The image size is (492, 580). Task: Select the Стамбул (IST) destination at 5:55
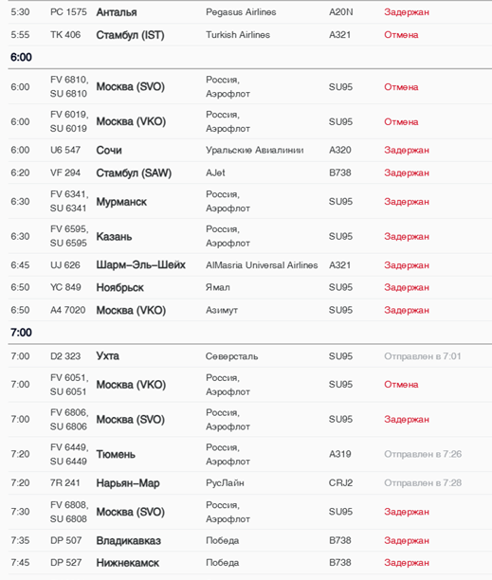[x=130, y=35]
